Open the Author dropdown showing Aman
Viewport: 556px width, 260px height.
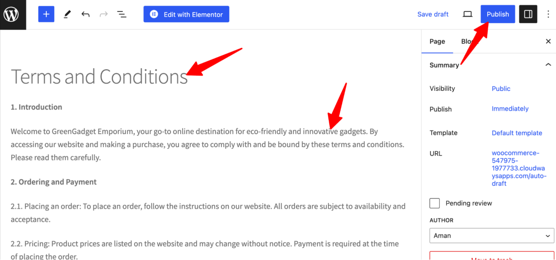click(491, 235)
